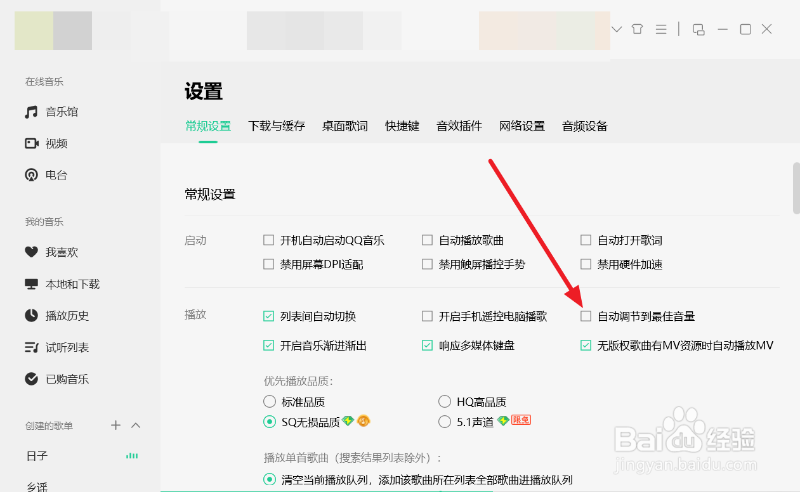The width and height of the screenshot is (800, 492).
Task: Click the 设置 page heading
Action: [204, 91]
